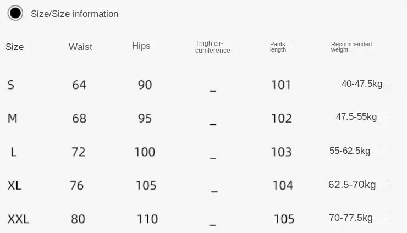This screenshot has height=233, width=407.
Task: Click the XXL size row label
Action: (x=18, y=219)
